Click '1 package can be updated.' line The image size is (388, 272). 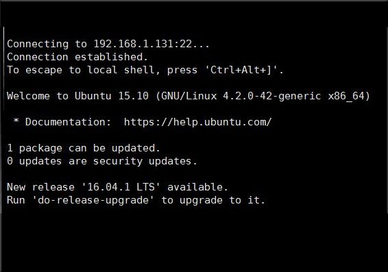coord(84,149)
